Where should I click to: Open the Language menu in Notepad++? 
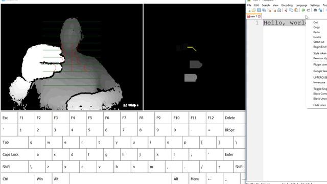pyautogui.click(x=301, y=5)
